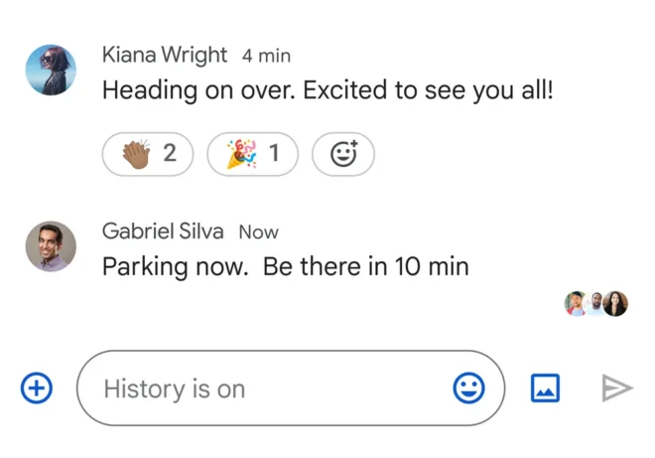Click the clap reaction count 2
Viewport: 655px width, 458px height.
(x=170, y=153)
